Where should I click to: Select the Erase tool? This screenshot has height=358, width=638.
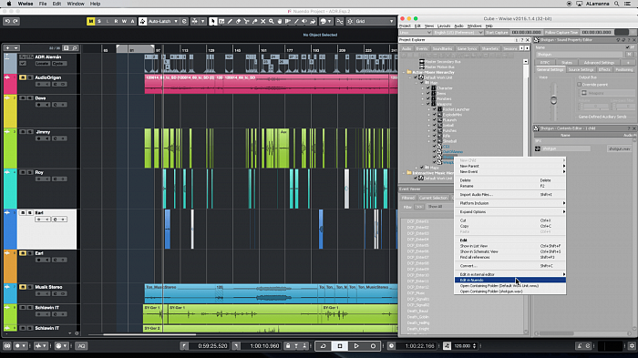(x=239, y=21)
